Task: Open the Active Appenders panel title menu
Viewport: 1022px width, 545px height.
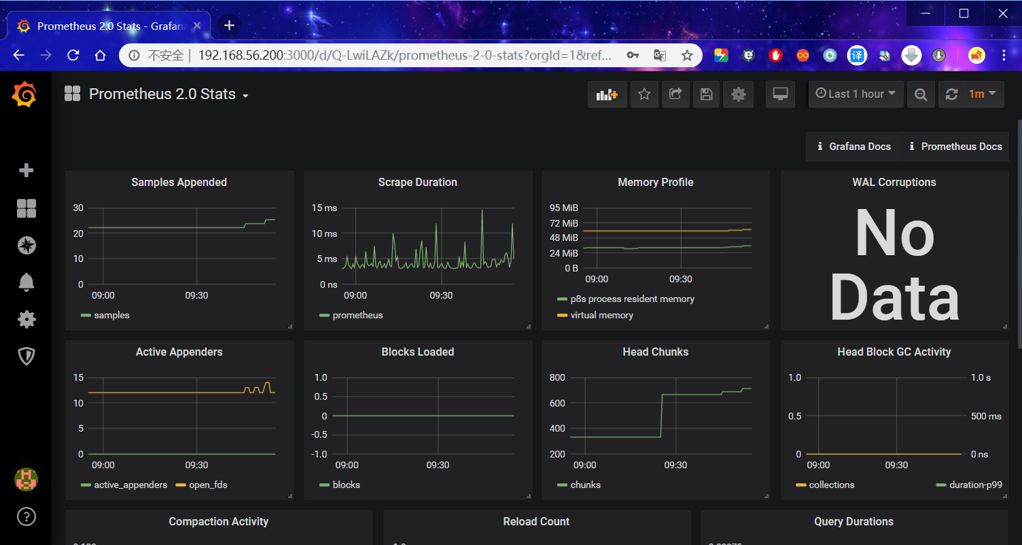Action: (179, 352)
